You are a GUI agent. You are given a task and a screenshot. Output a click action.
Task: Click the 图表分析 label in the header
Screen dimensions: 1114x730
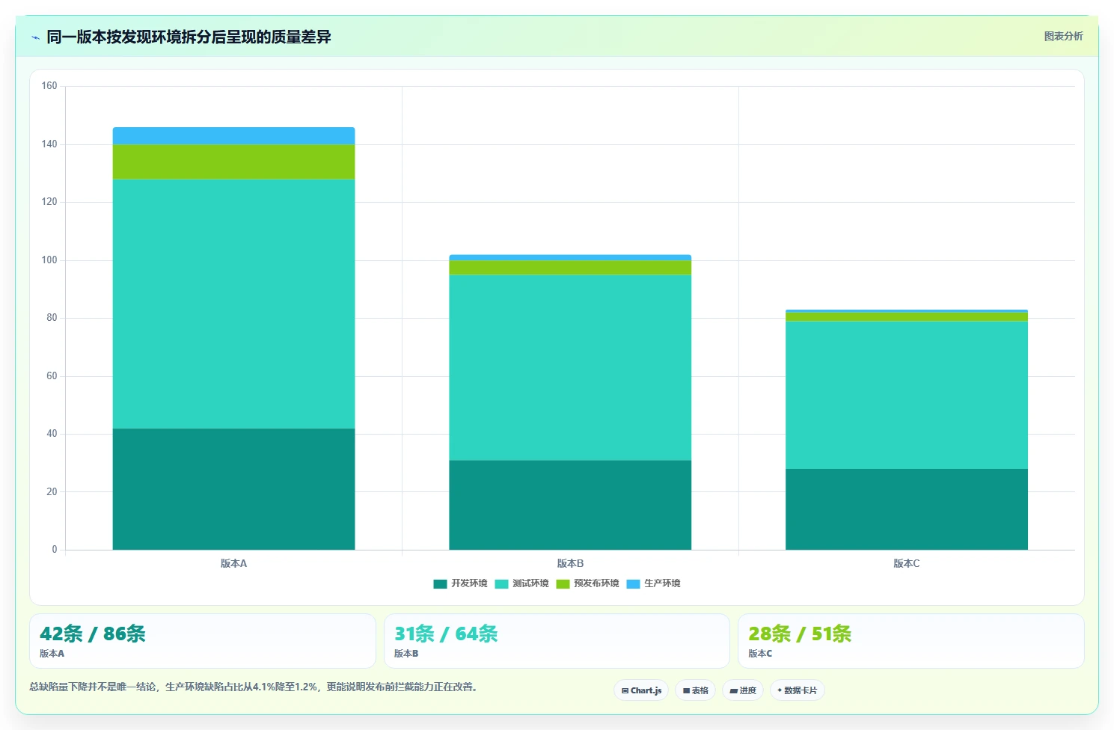click(x=1063, y=36)
